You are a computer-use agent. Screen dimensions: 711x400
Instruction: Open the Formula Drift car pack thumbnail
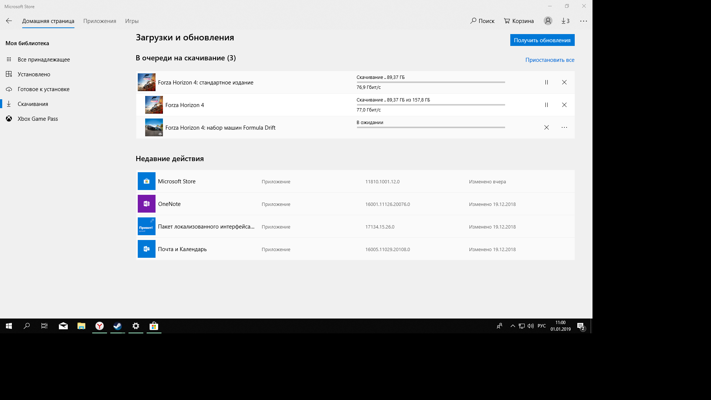[154, 127]
